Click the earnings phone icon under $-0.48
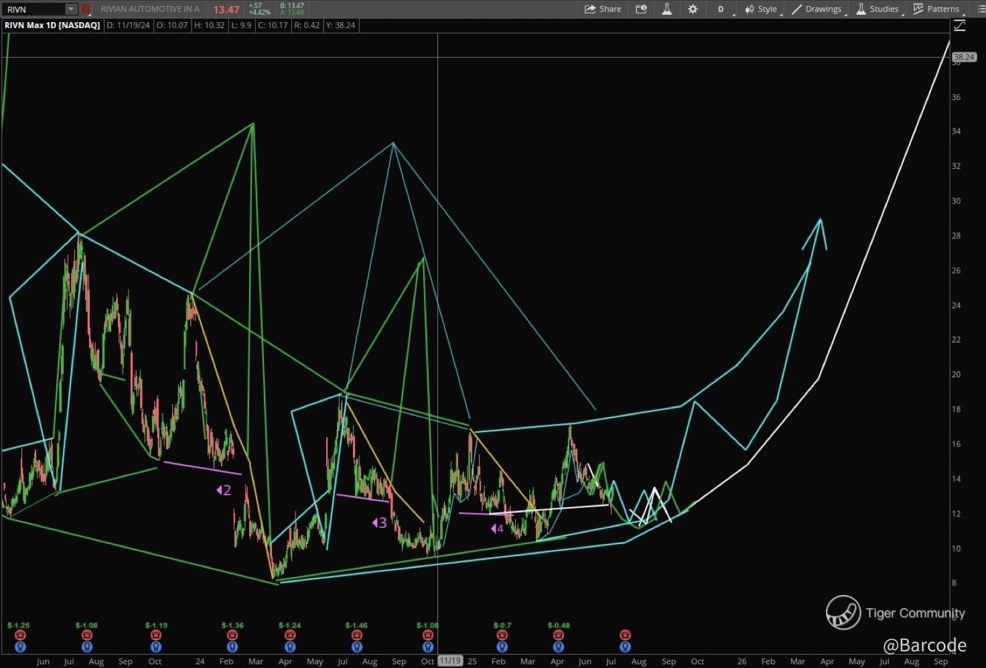986x668 pixels. point(558,635)
